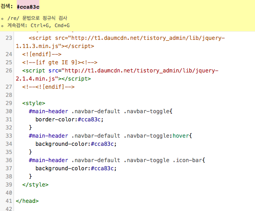Click the opening <style> tag
The height and width of the screenshot is (211, 255).
pyautogui.click(x=33, y=103)
